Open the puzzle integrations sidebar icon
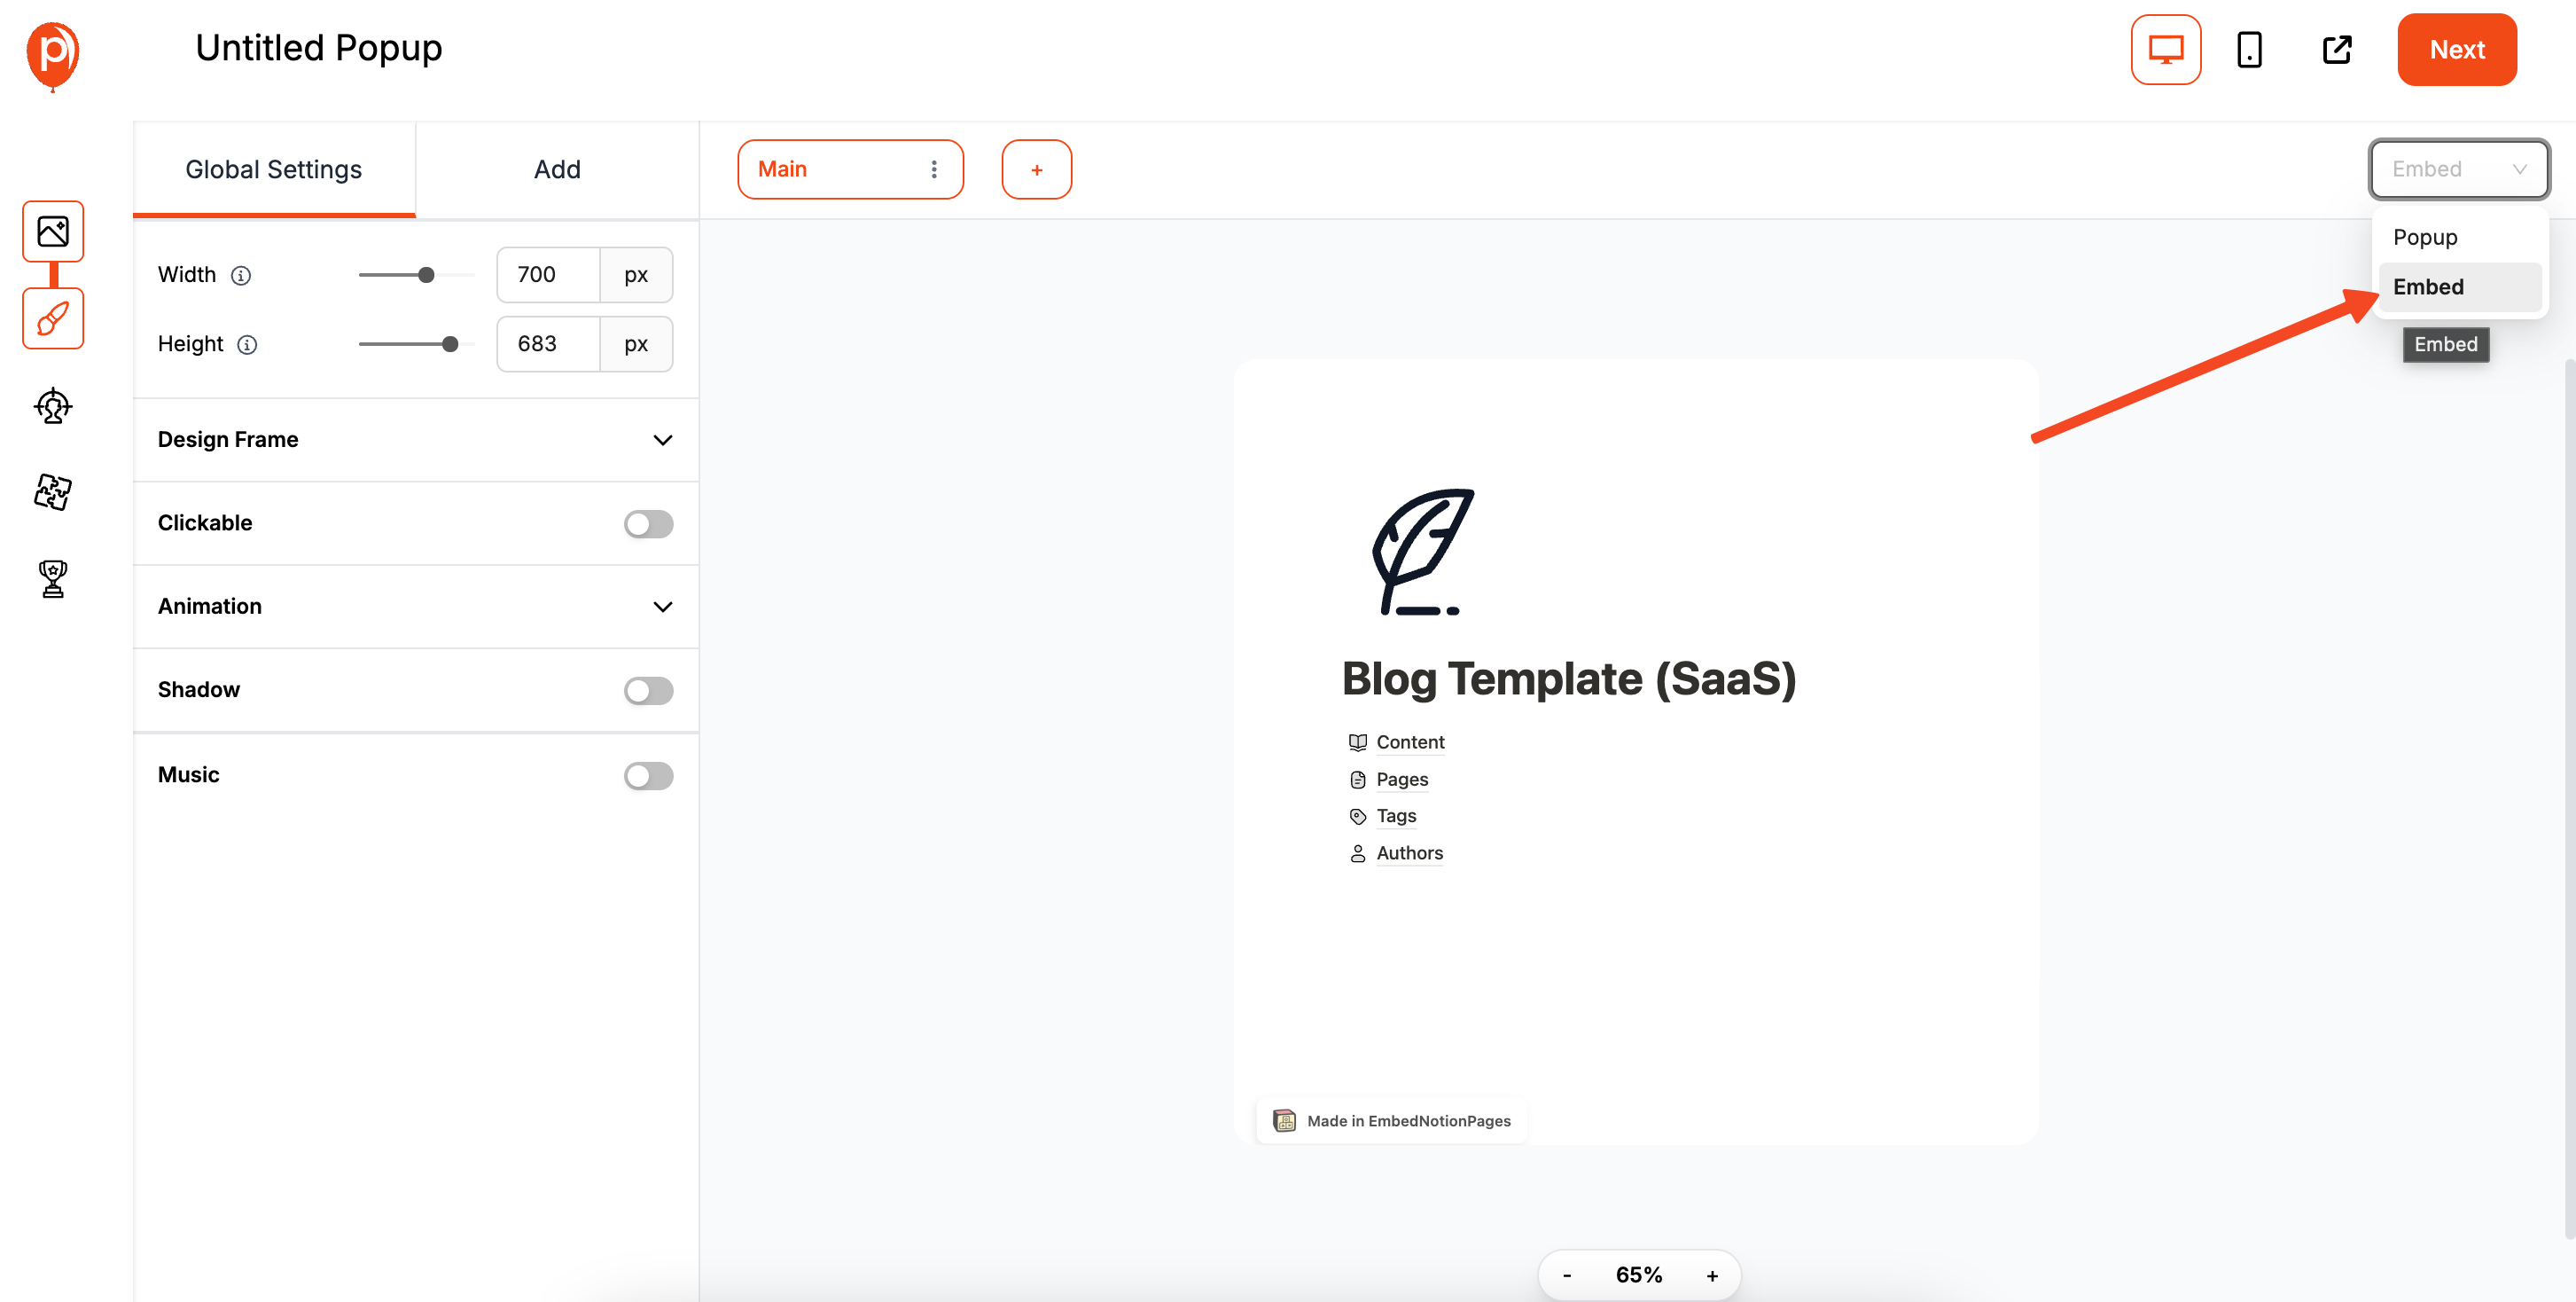The image size is (2576, 1302). coord(53,491)
